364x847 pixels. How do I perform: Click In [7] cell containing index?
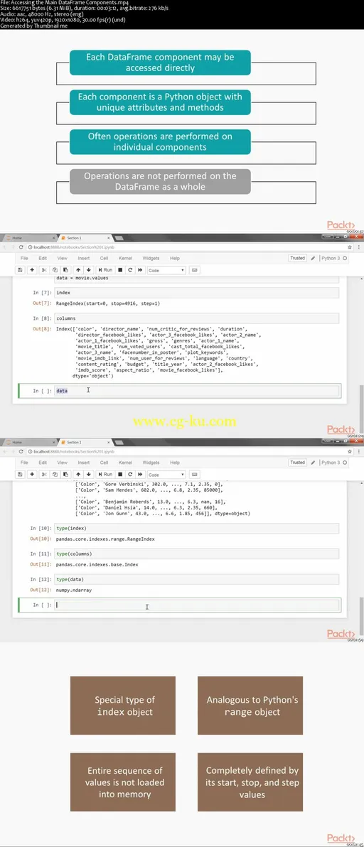pos(197,292)
